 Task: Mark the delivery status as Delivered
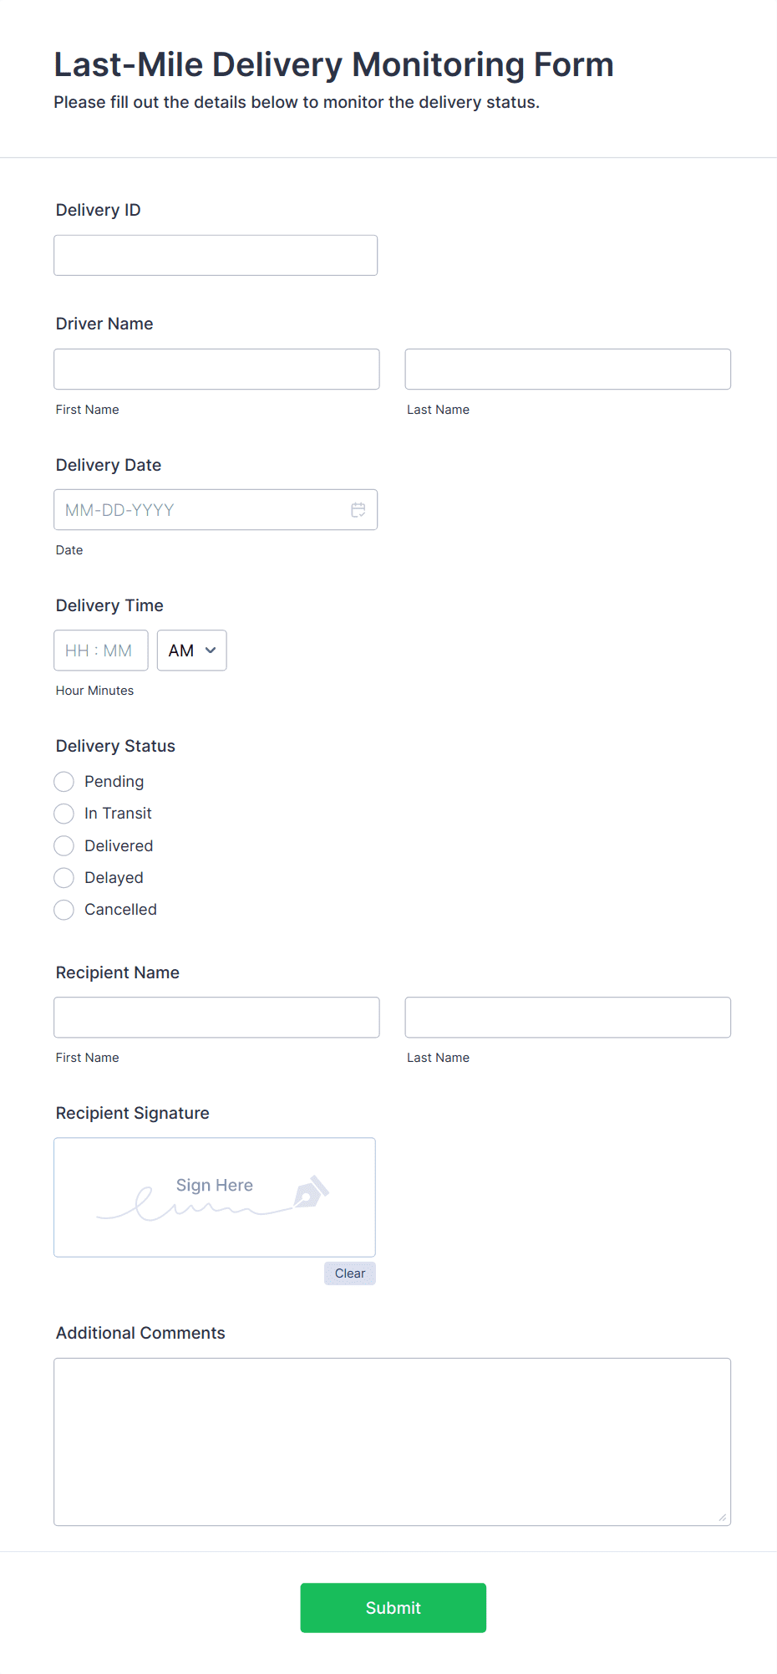[64, 846]
